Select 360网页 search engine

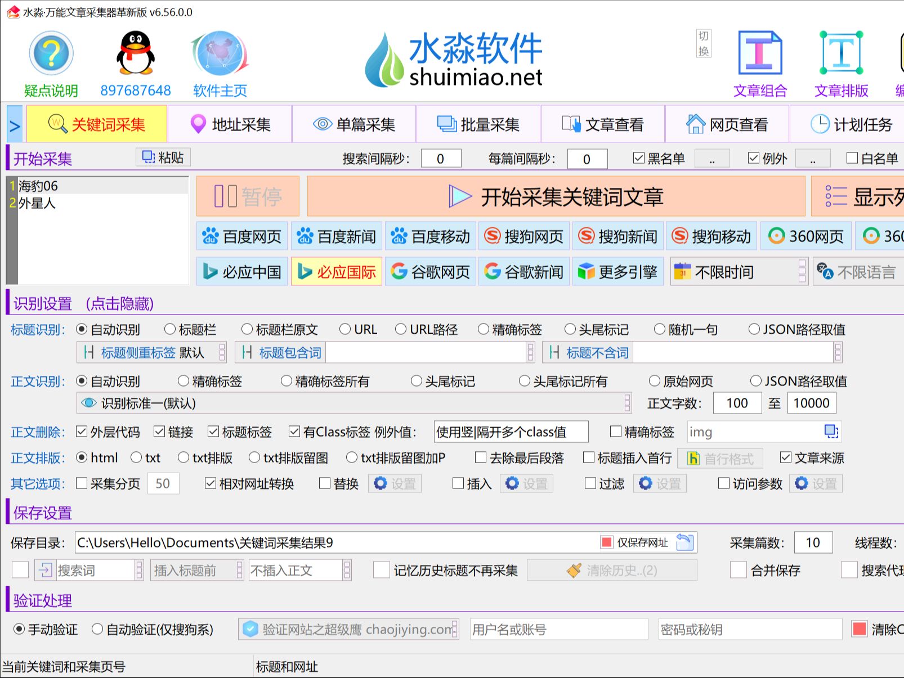(x=806, y=236)
